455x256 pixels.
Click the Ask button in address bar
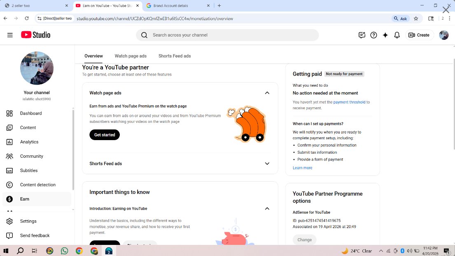(401, 18)
